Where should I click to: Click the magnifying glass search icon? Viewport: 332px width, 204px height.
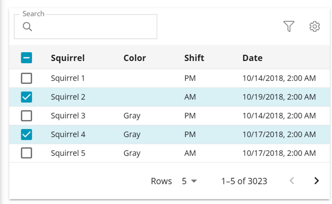27,27
